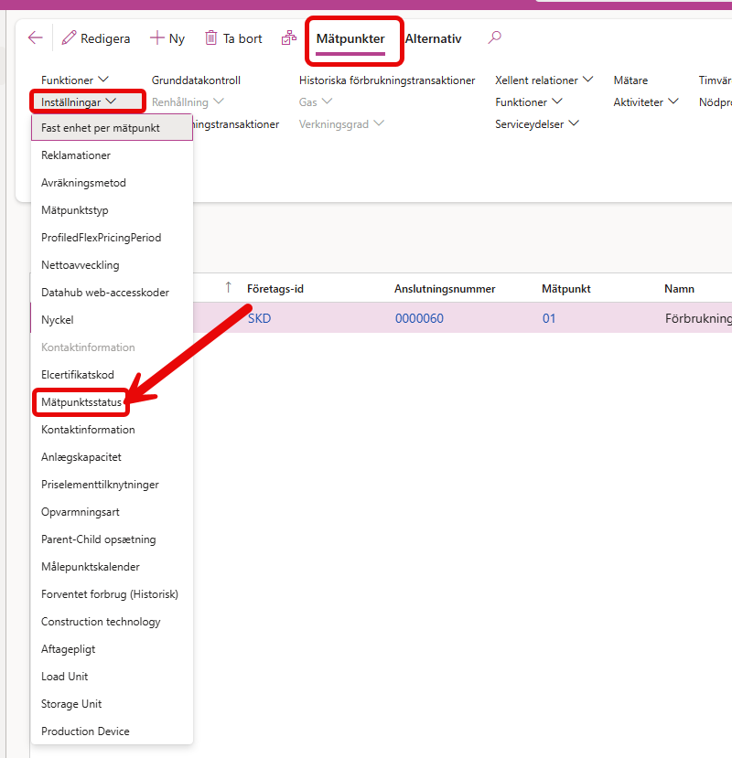
Task: Open connection number 0000060 link
Action: pyautogui.click(x=419, y=319)
